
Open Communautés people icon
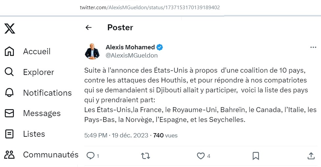pos(10,155)
